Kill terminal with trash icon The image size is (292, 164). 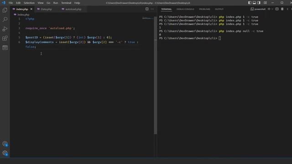pyautogui.click(x=282, y=9)
